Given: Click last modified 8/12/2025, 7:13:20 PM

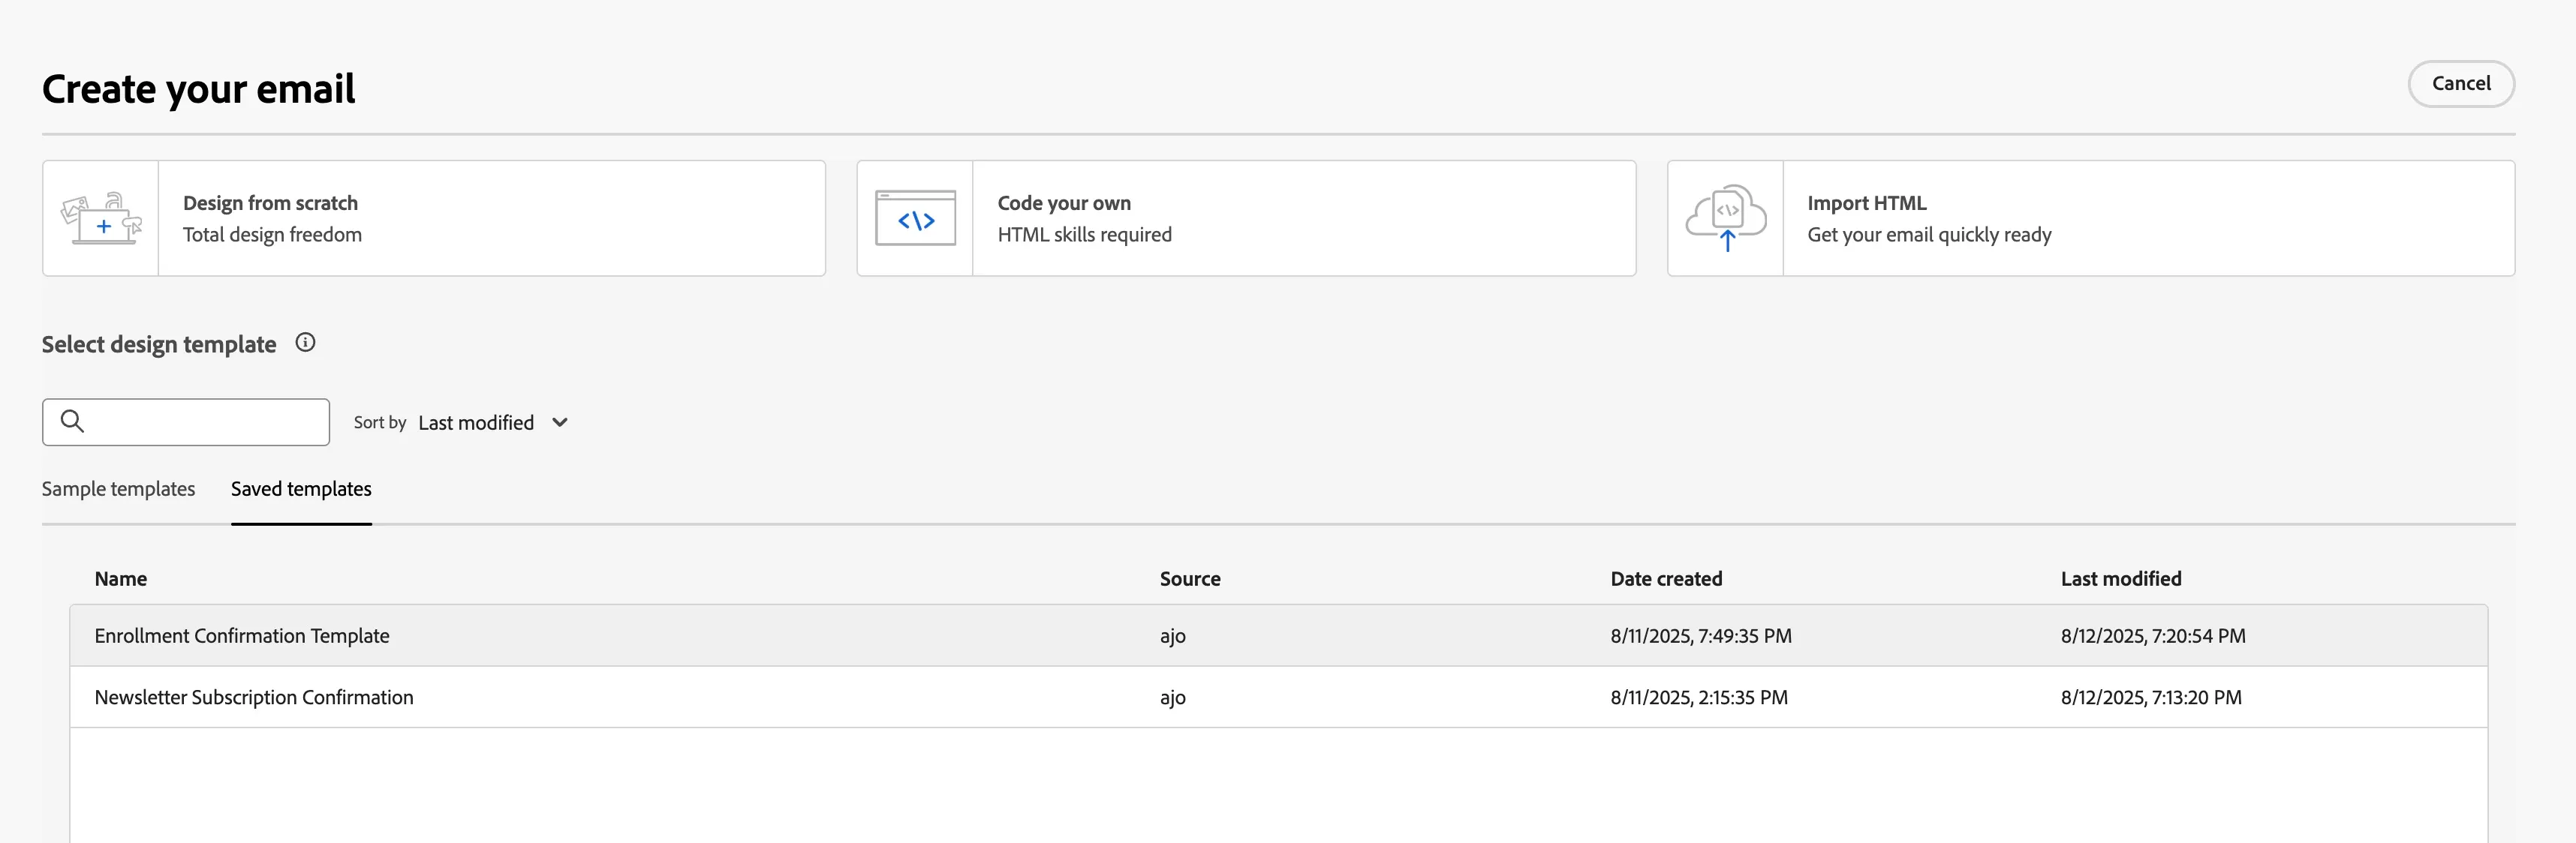Looking at the screenshot, I should click(x=2151, y=697).
